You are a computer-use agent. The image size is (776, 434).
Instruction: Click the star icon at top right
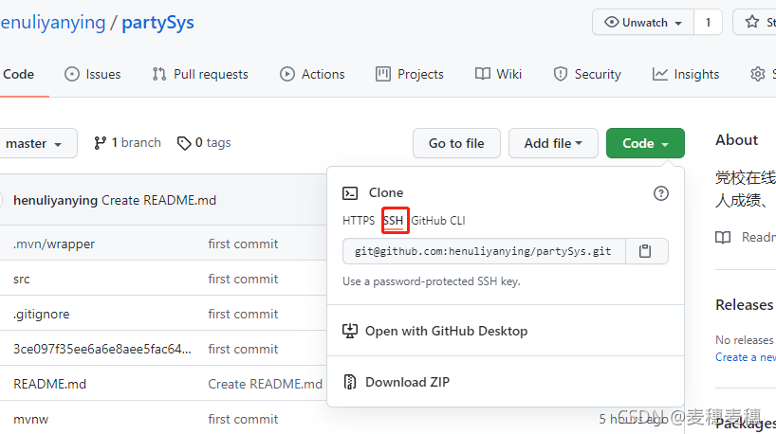click(752, 22)
